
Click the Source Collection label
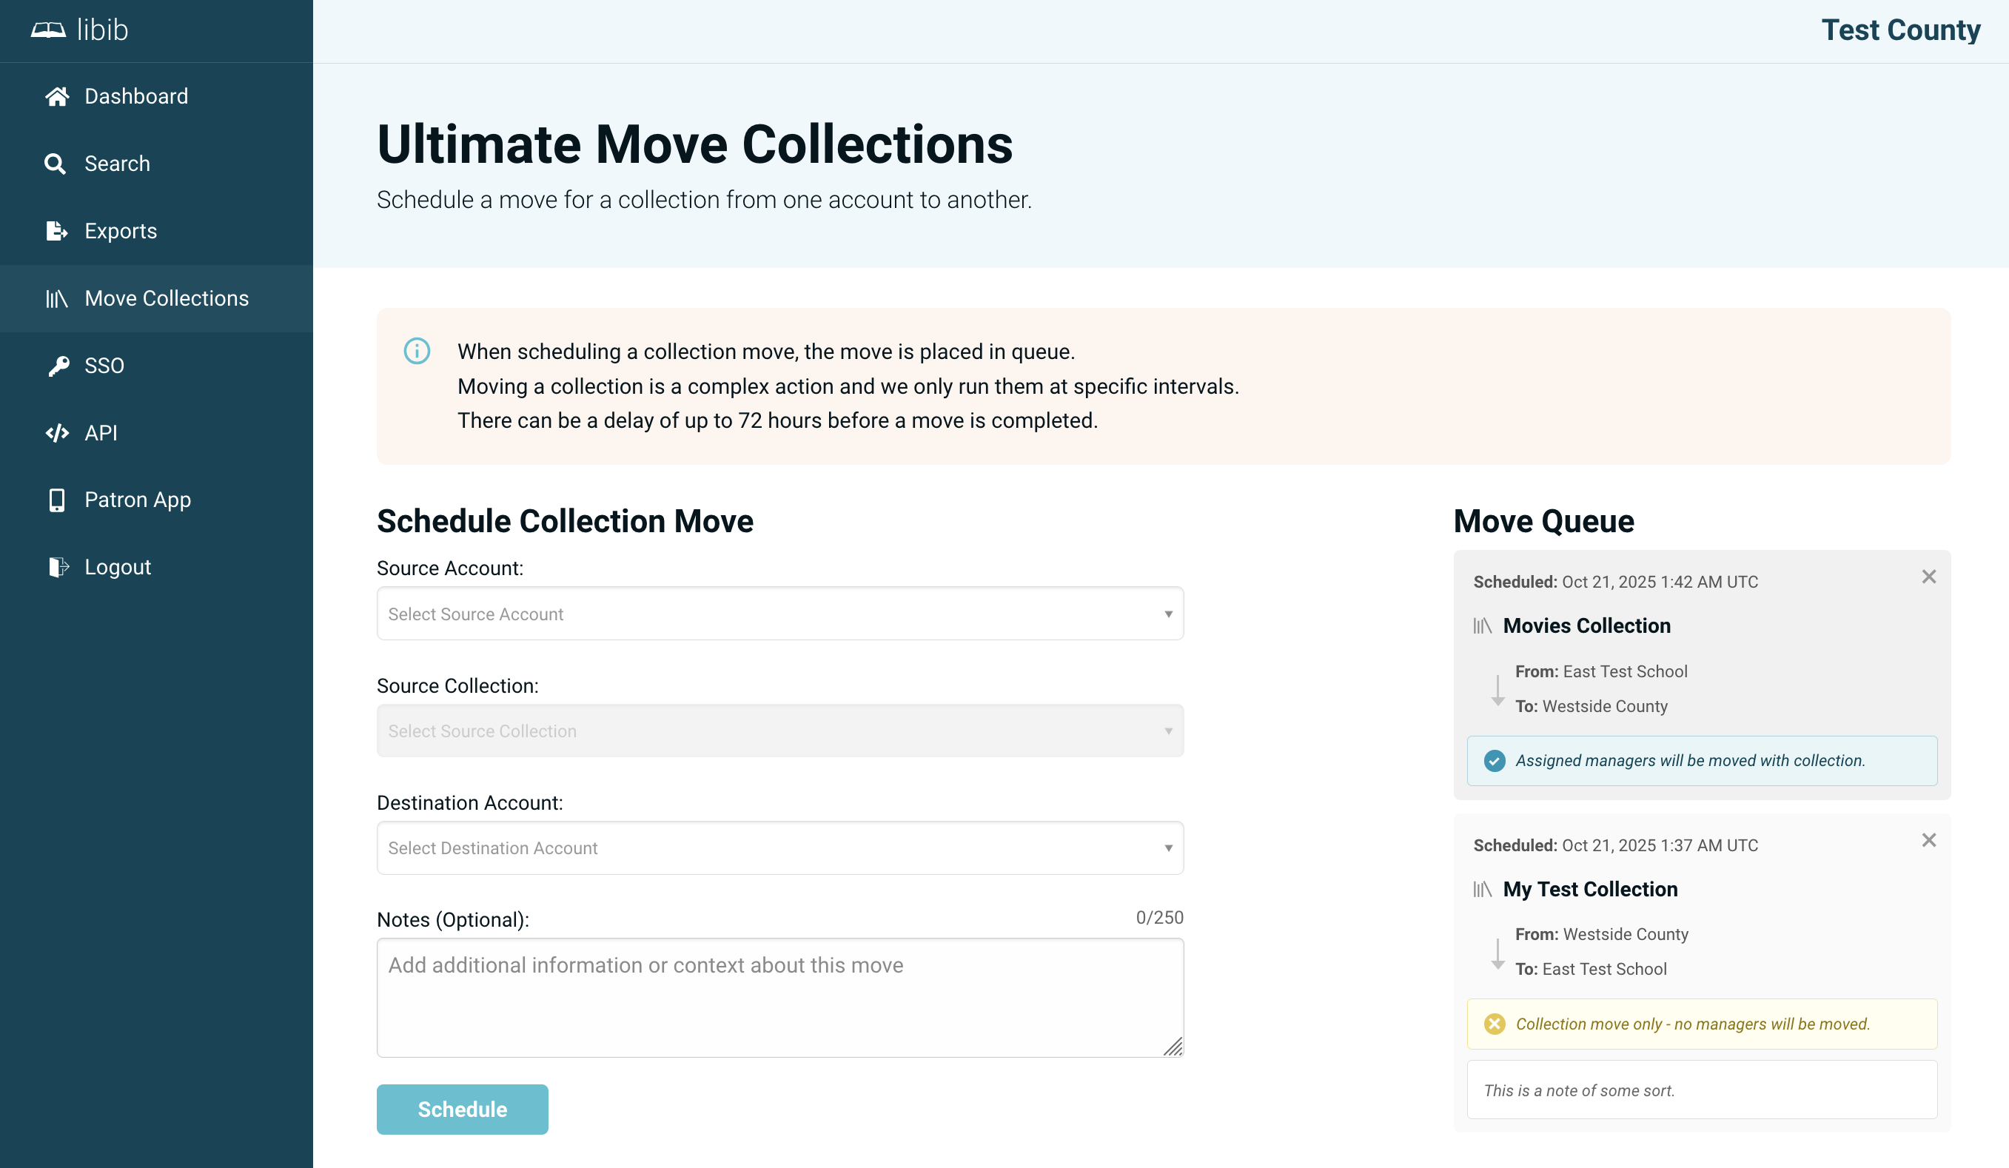[x=457, y=685]
